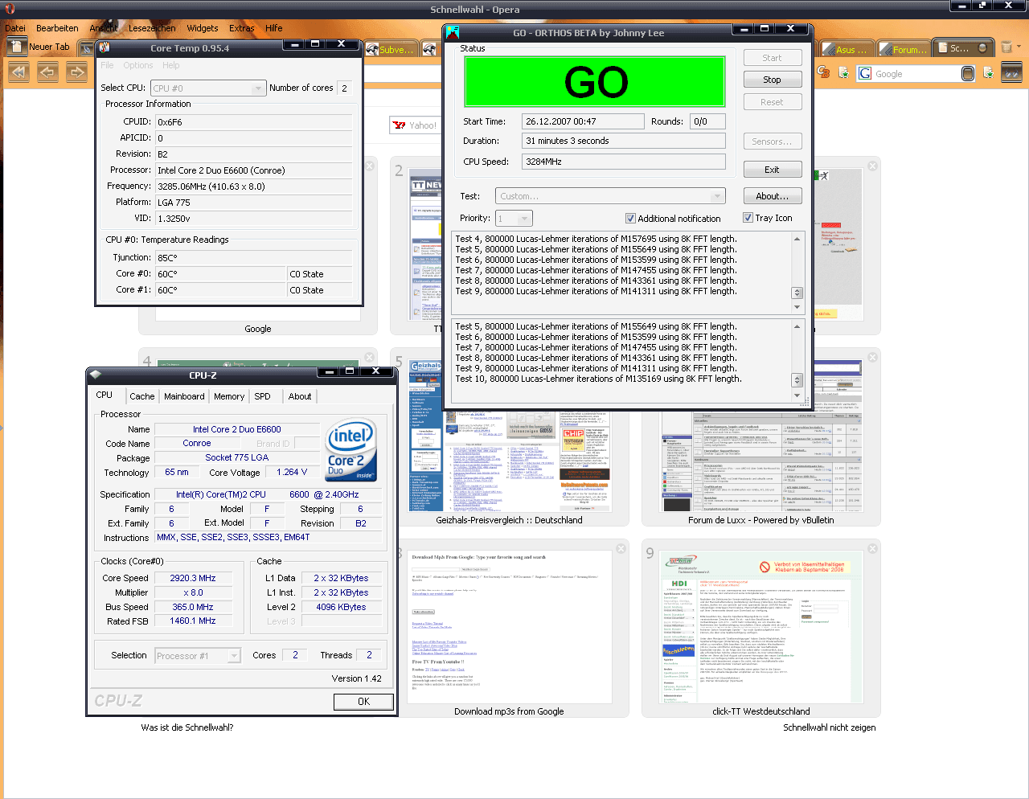Open the Lesezeichen menu in Opera
The image size is (1029, 799).
pyautogui.click(x=152, y=28)
